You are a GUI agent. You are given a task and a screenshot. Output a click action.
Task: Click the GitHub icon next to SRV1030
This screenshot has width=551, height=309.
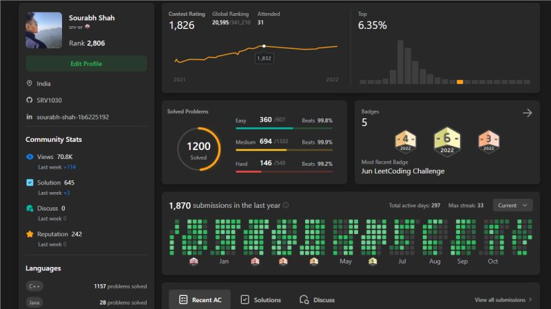pos(29,100)
